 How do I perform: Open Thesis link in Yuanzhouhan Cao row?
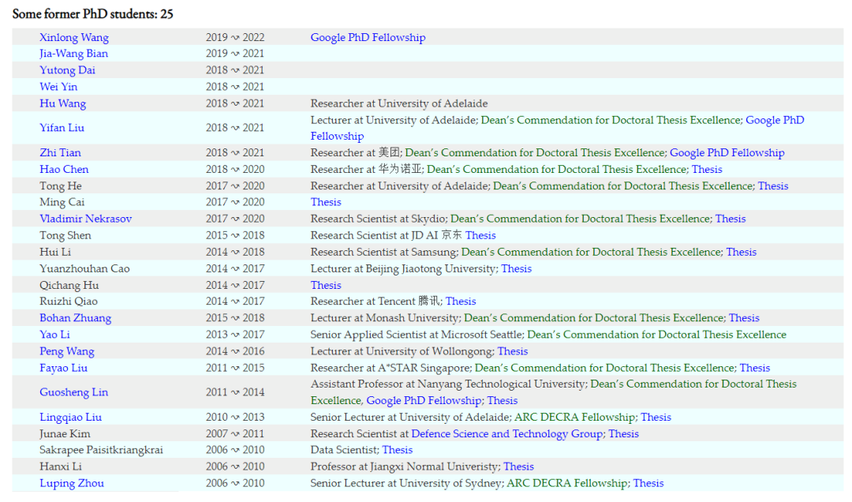click(516, 268)
